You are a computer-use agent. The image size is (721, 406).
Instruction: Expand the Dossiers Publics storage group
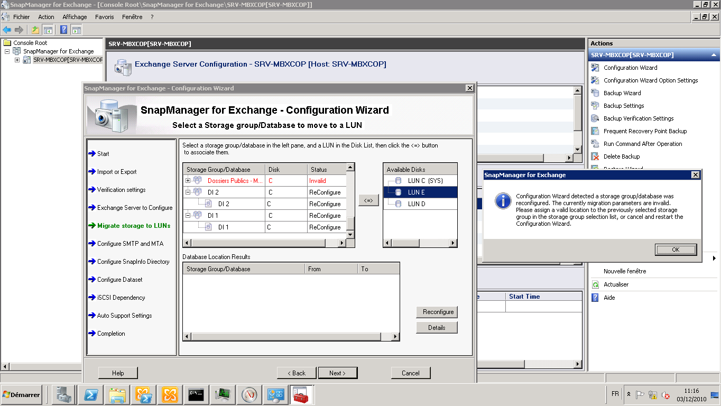[x=188, y=181]
